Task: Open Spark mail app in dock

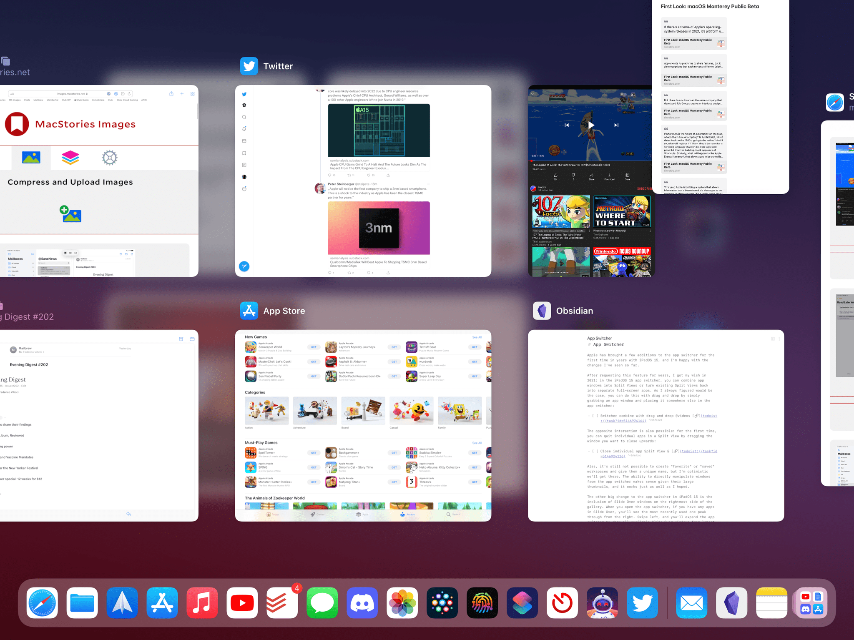Action: click(122, 602)
